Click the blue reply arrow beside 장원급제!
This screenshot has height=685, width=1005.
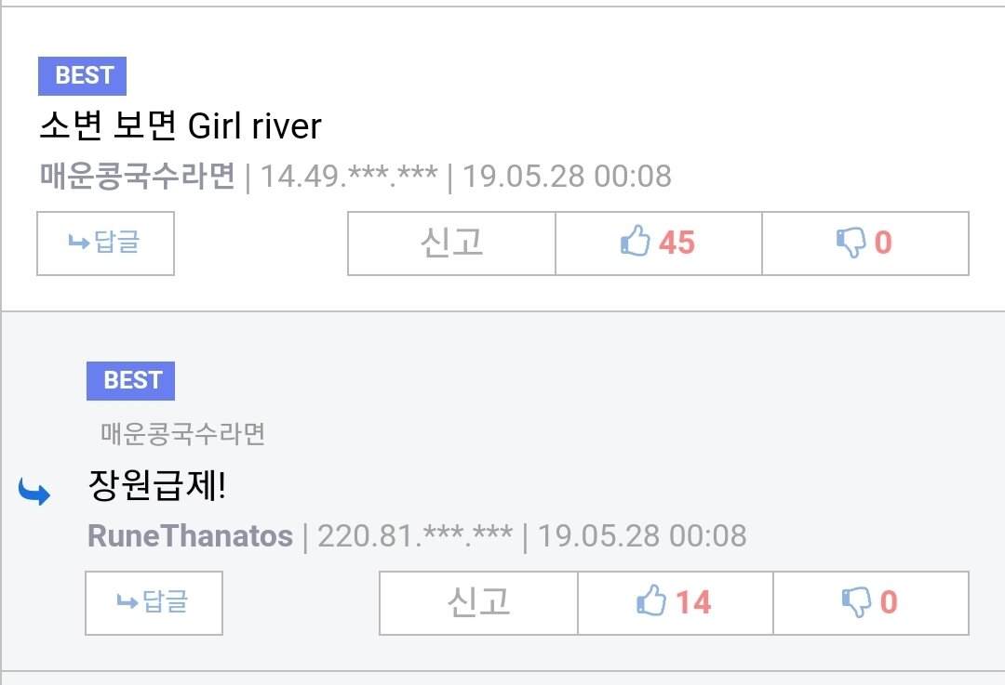[34, 491]
